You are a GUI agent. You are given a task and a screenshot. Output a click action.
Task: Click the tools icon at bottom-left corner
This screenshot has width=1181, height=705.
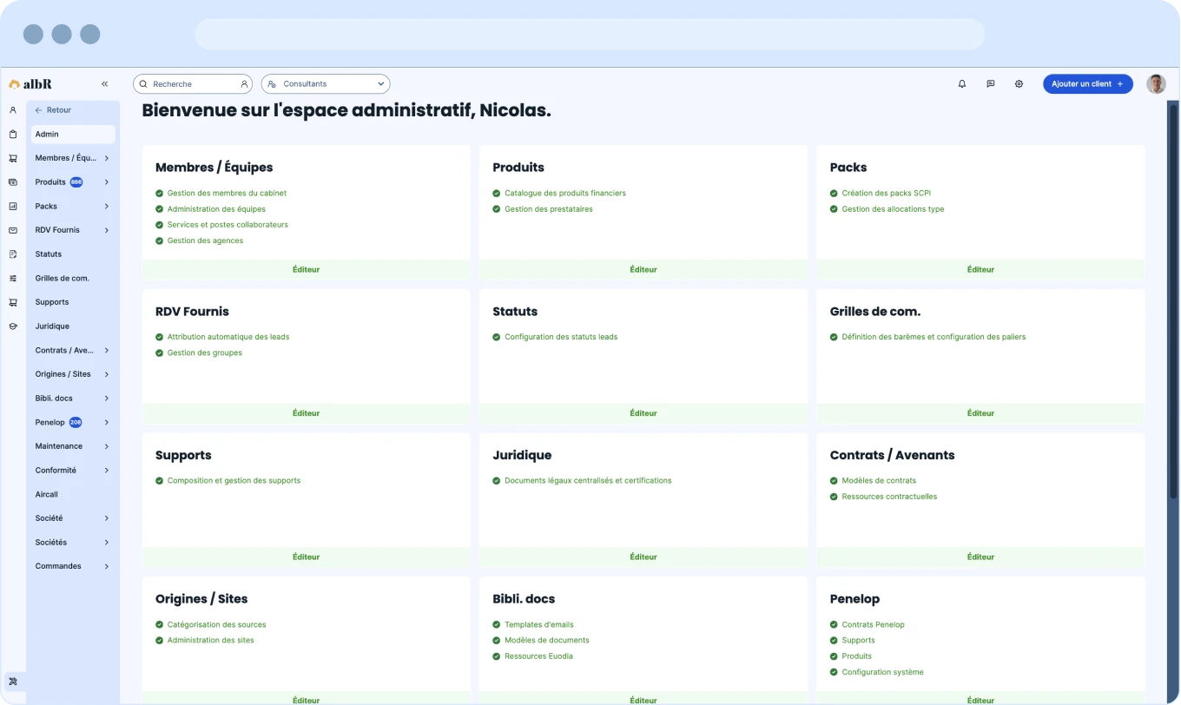(13, 682)
